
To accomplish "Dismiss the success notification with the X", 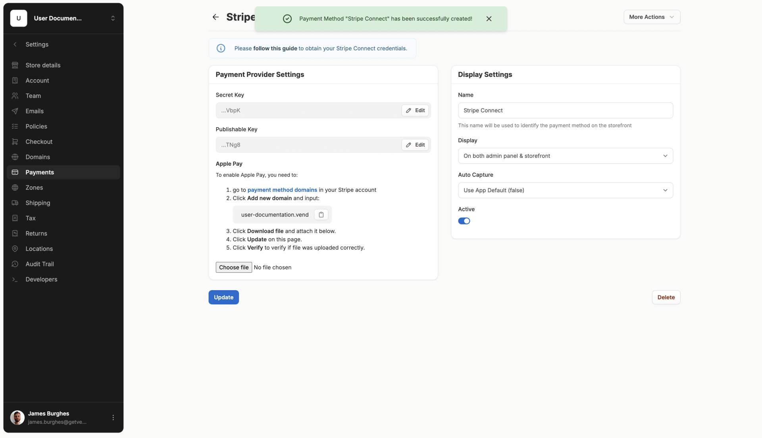I will (x=489, y=19).
